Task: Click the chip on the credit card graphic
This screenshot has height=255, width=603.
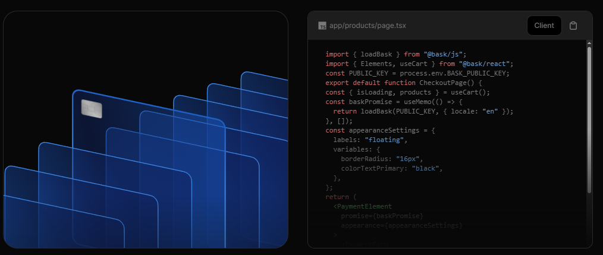Action: [92, 109]
